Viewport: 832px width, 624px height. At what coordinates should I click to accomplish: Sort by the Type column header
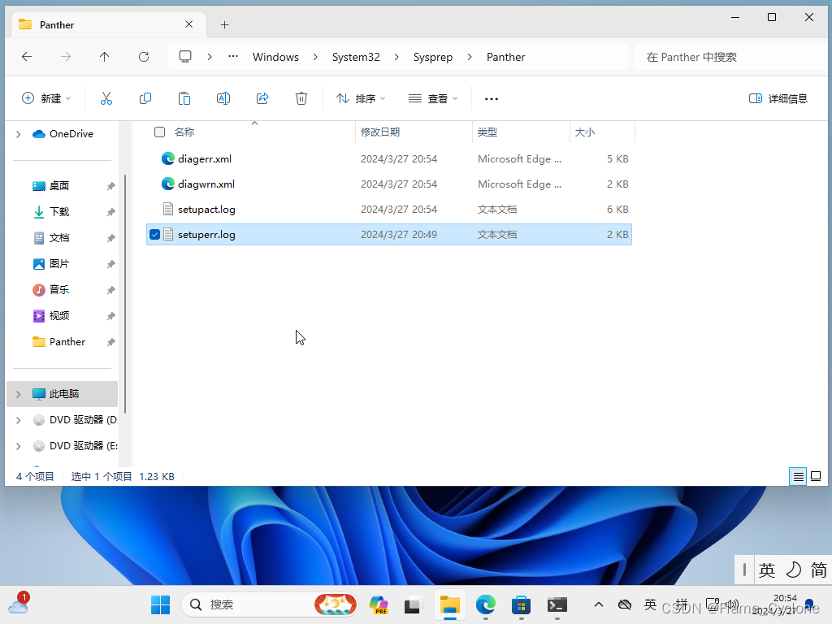click(x=487, y=132)
